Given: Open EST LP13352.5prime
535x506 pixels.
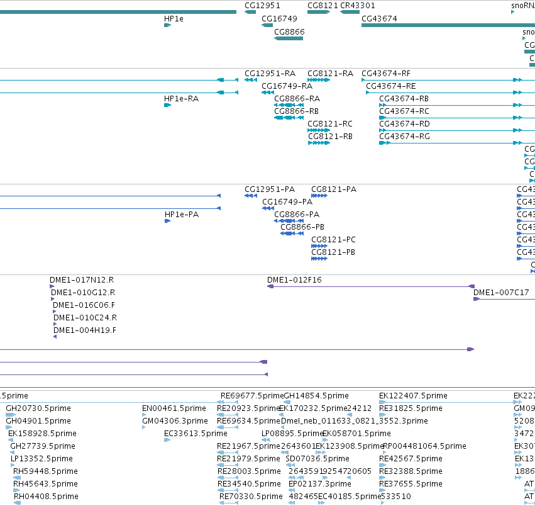Looking at the screenshot, I should 41,459.
